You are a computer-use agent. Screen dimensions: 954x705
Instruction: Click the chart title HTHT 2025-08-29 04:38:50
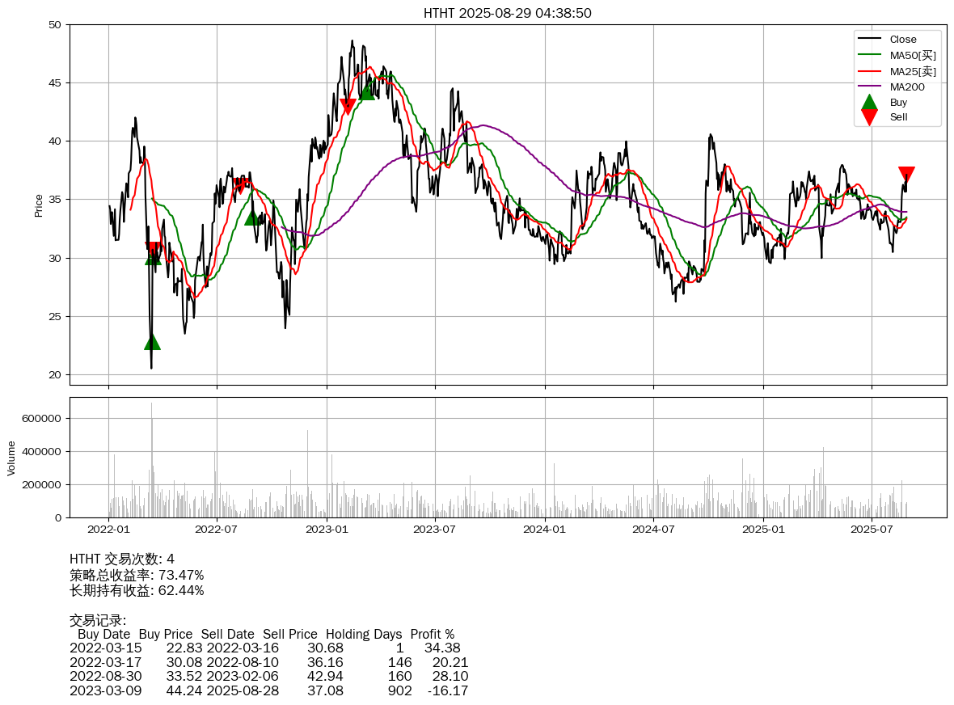[508, 13]
